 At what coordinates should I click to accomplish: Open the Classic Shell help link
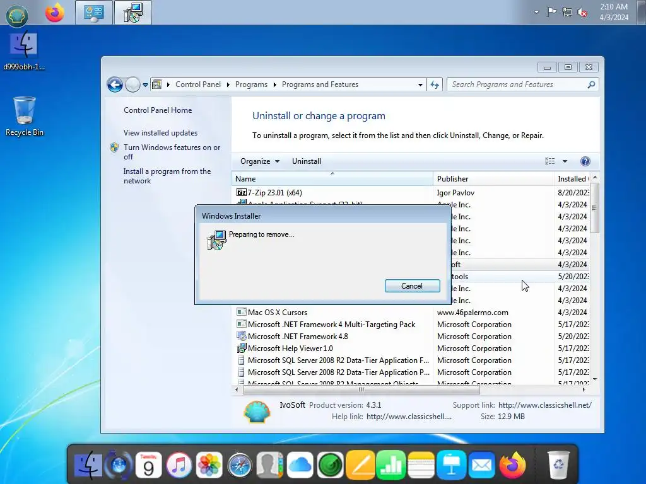(x=409, y=417)
